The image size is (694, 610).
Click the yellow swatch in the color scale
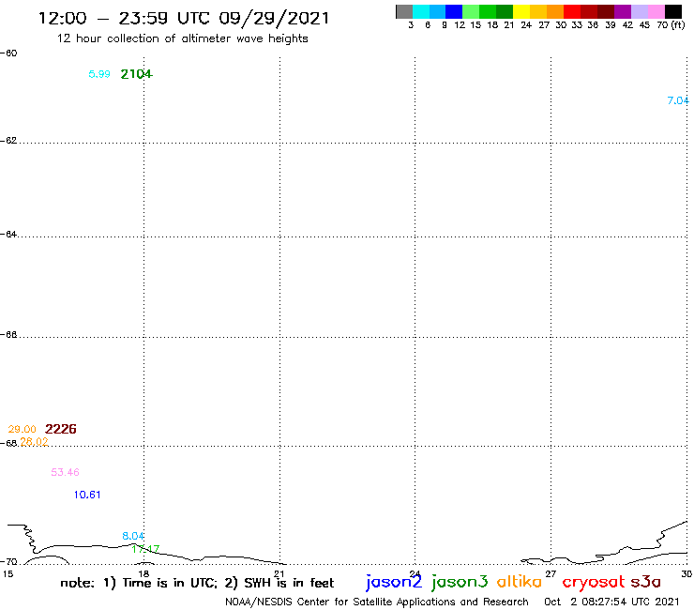(521, 11)
